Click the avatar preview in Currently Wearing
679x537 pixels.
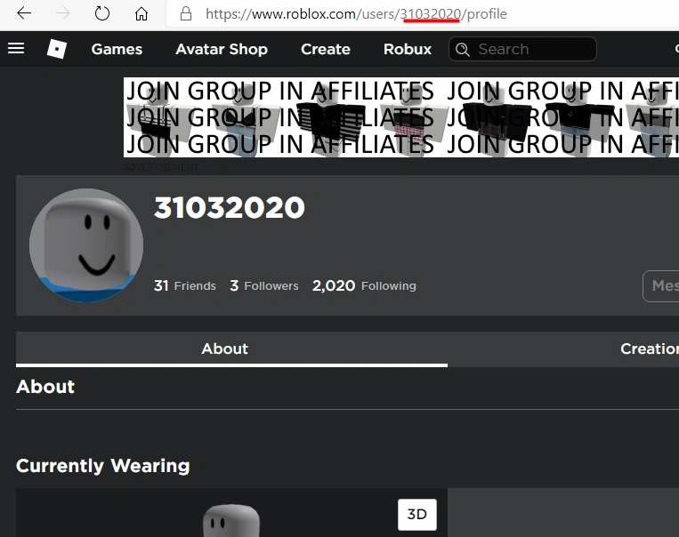[231, 521]
